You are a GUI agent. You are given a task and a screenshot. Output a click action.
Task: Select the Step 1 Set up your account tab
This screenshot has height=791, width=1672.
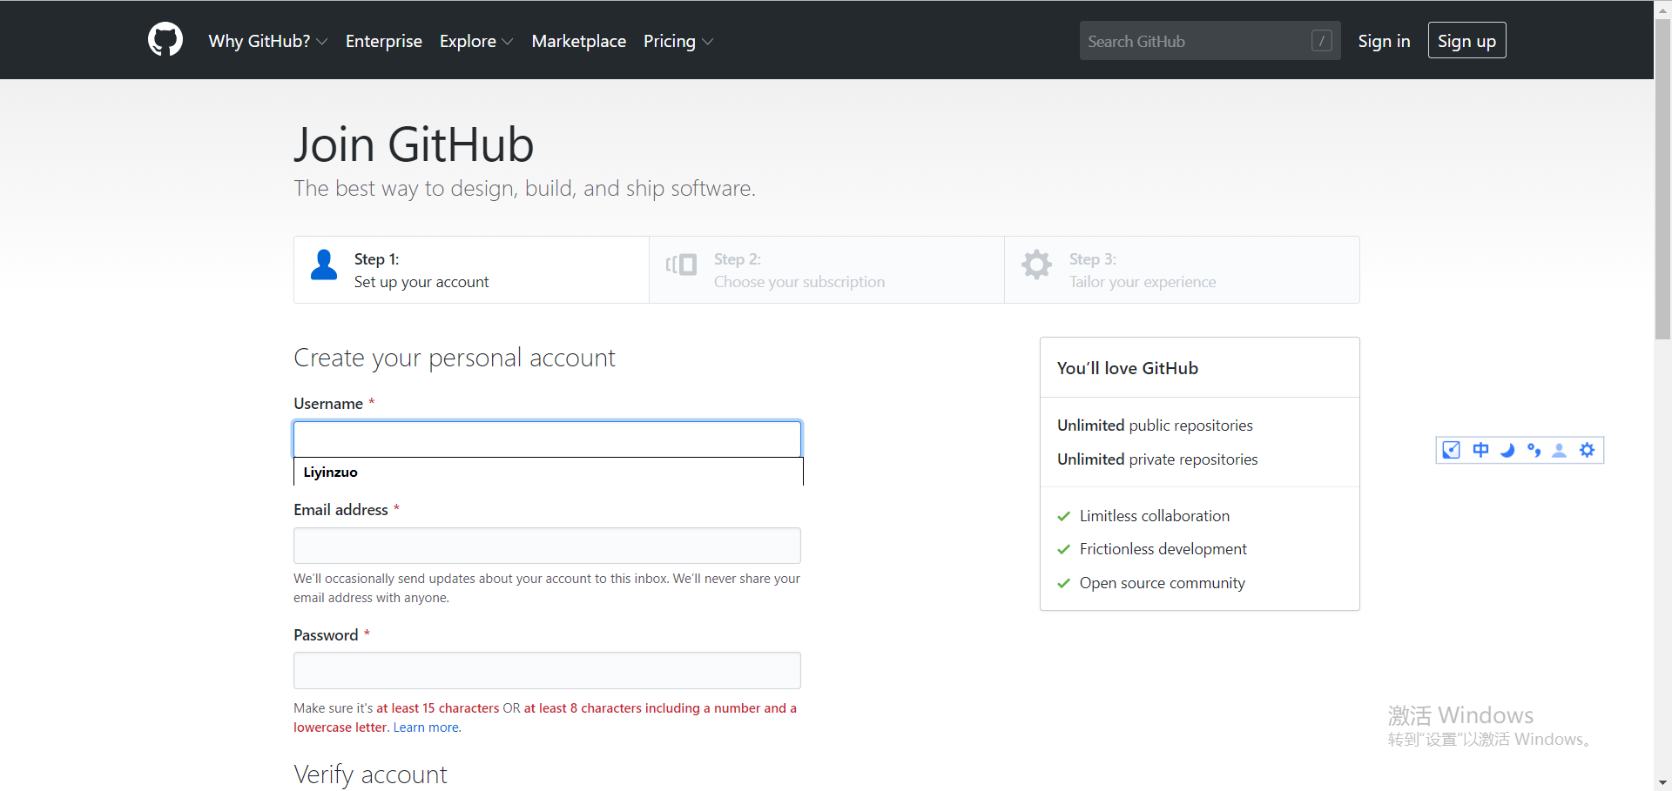pos(471,270)
